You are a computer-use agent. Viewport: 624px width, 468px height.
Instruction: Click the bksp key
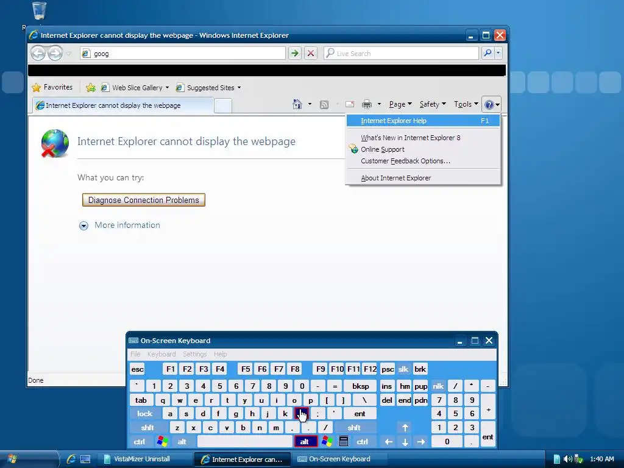click(361, 386)
